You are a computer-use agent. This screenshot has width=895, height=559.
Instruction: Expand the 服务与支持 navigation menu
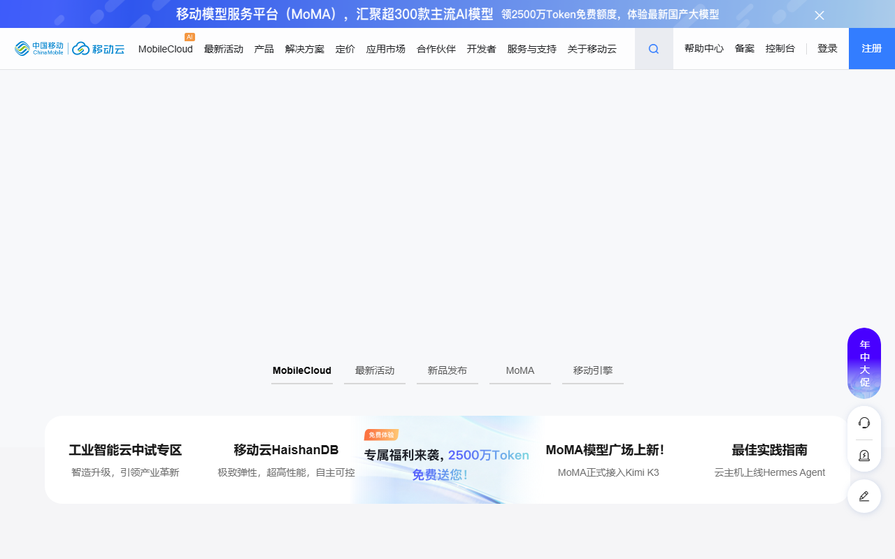[532, 49]
